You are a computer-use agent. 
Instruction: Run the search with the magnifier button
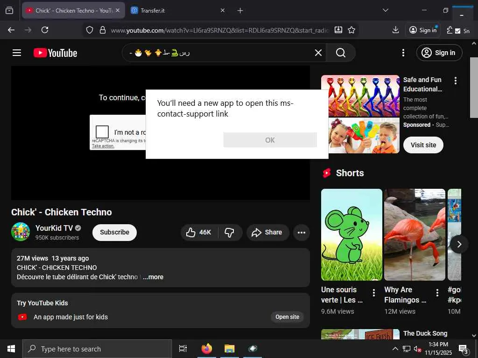341,53
